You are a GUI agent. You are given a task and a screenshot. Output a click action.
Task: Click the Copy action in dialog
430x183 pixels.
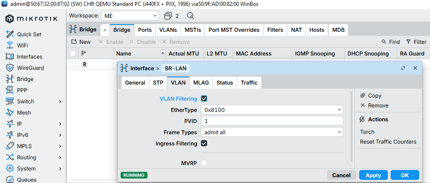[x=374, y=96]
